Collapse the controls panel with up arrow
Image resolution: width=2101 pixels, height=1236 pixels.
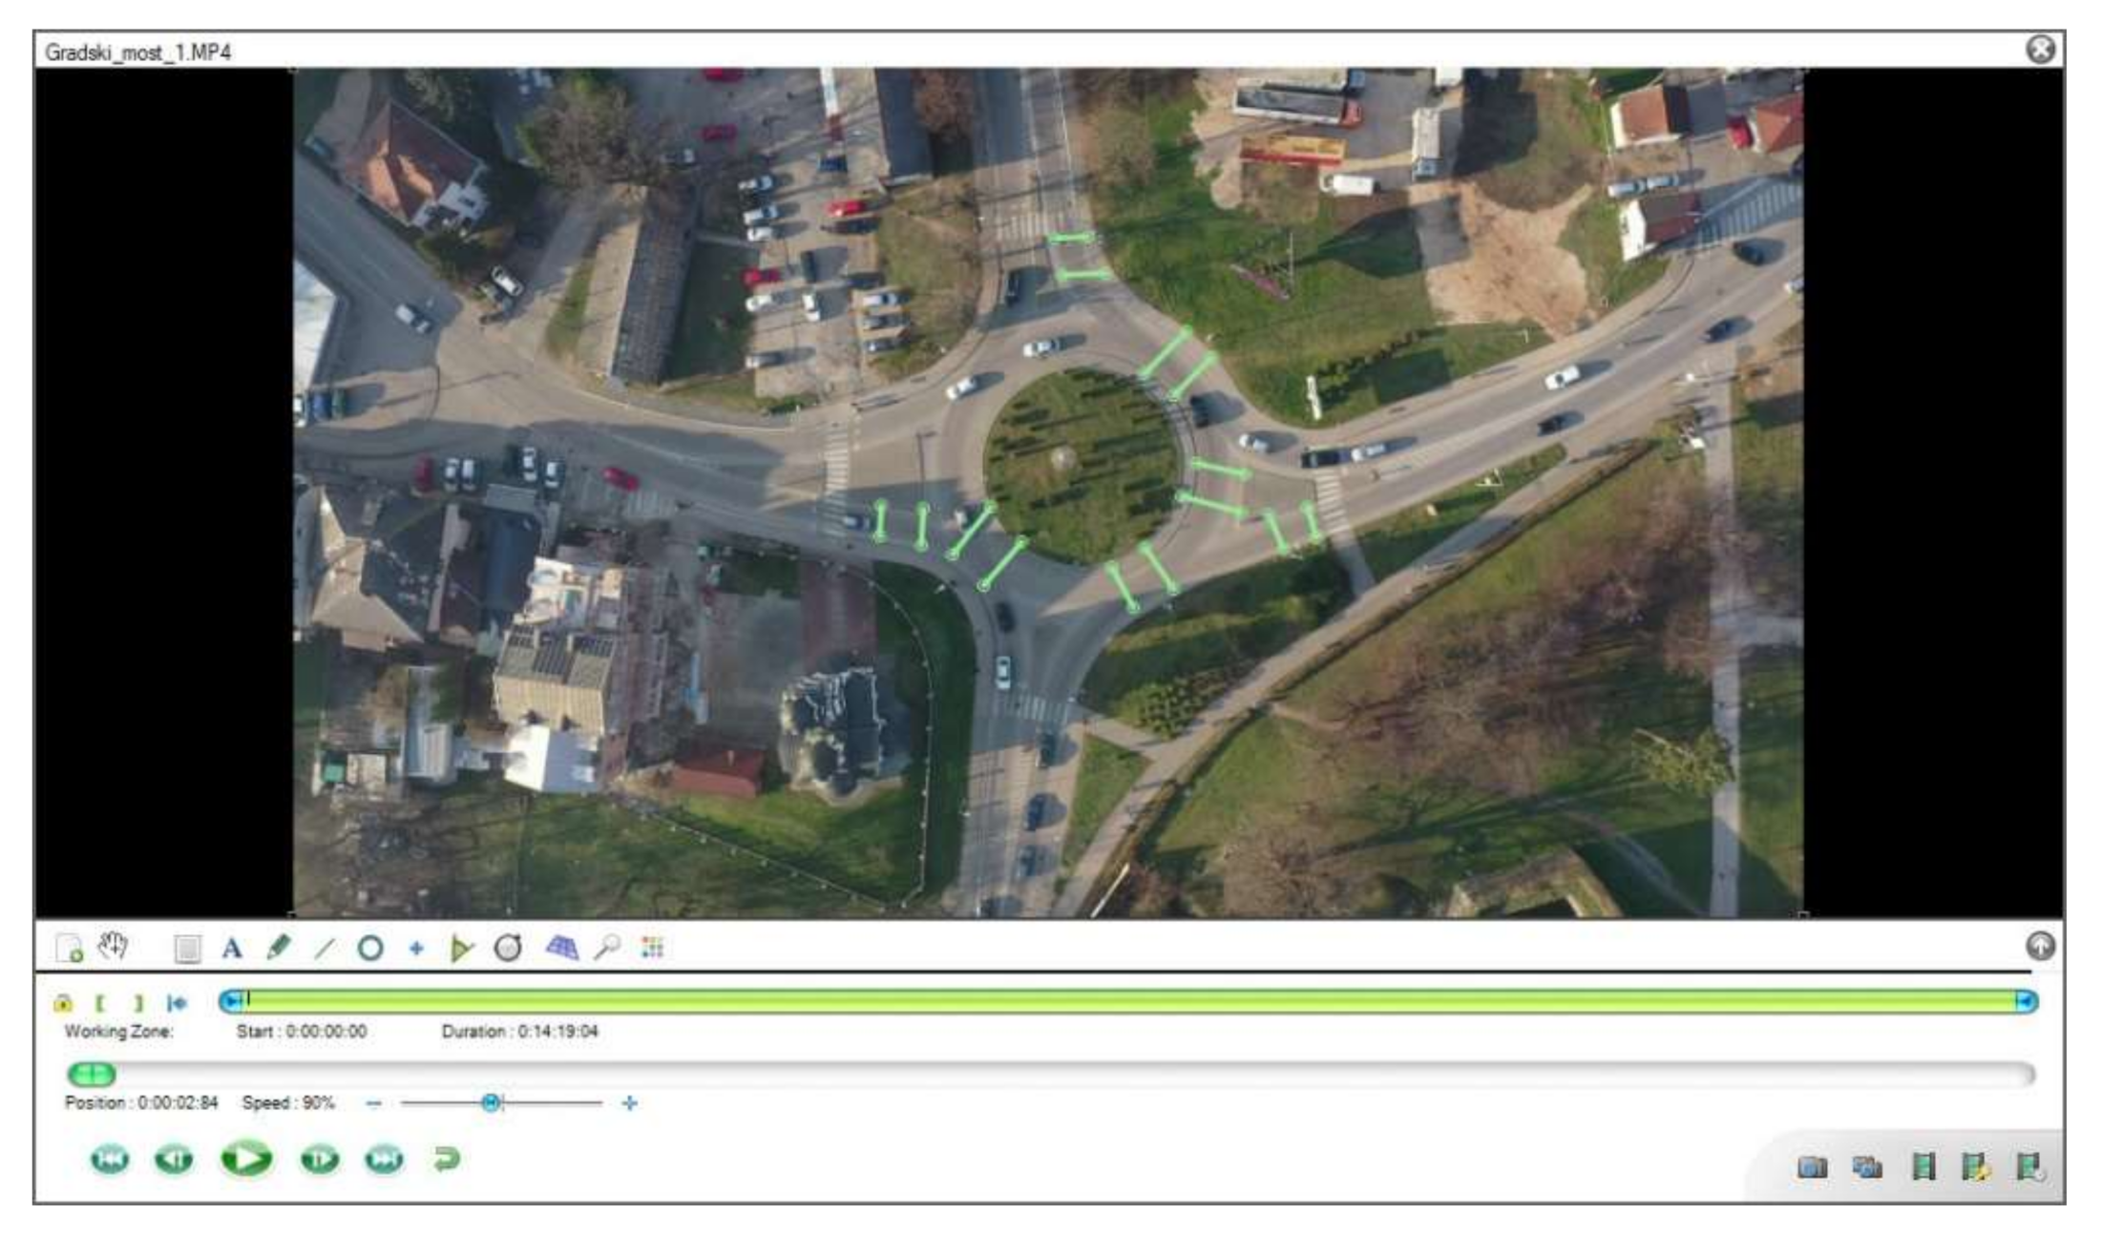2040,946
